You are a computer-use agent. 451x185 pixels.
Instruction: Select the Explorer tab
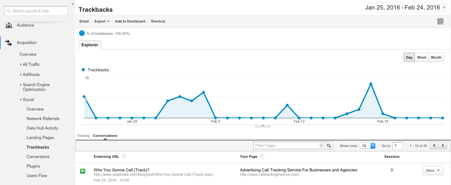click(90, 45)
